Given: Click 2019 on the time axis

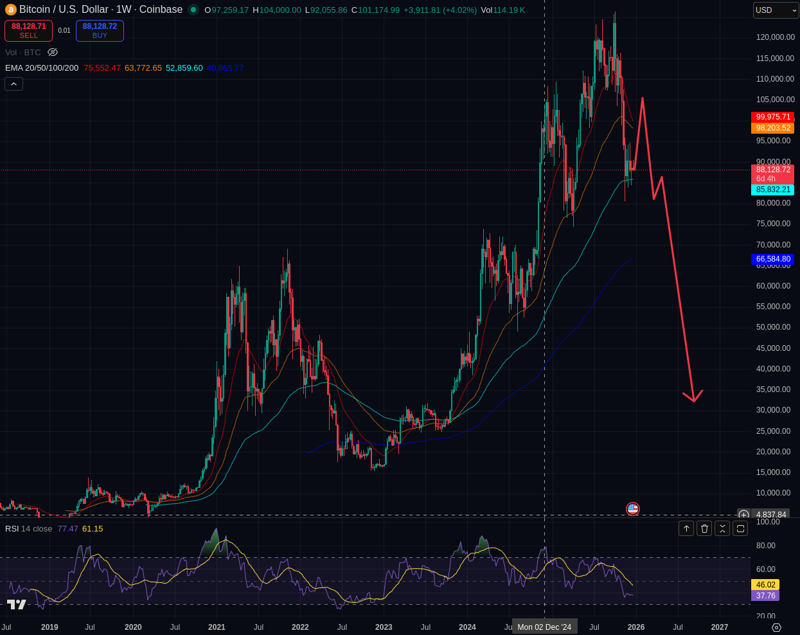Looking at the screenshot, I should (49, 627).
